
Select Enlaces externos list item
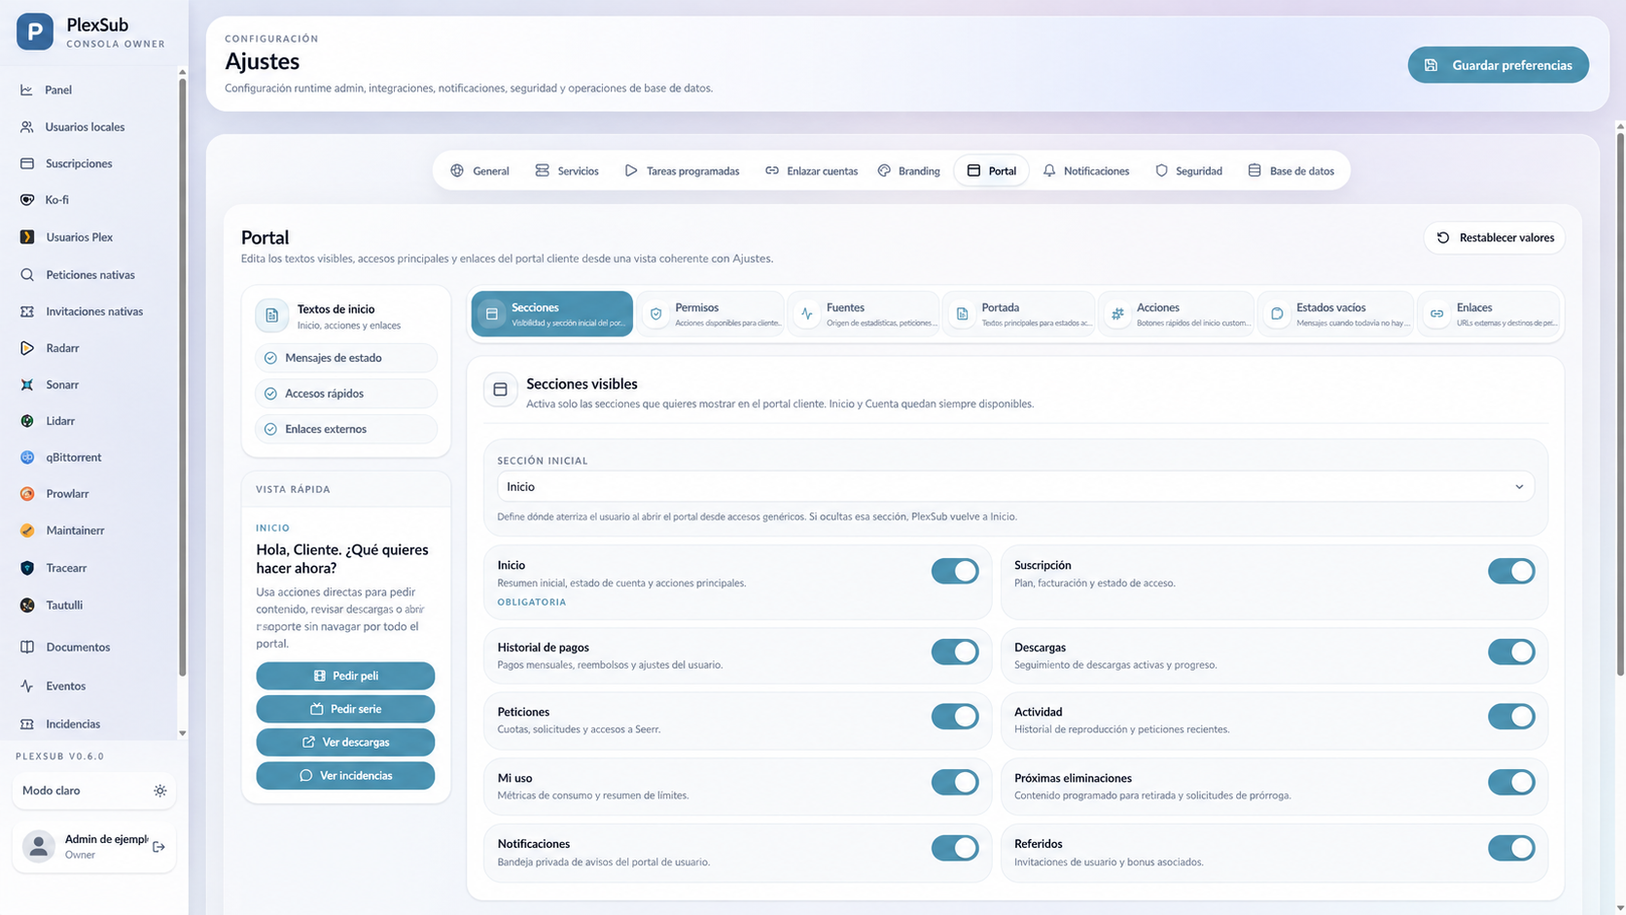(x=346, y=429)
